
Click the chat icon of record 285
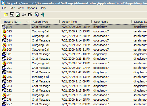click(x=4, y=81)
